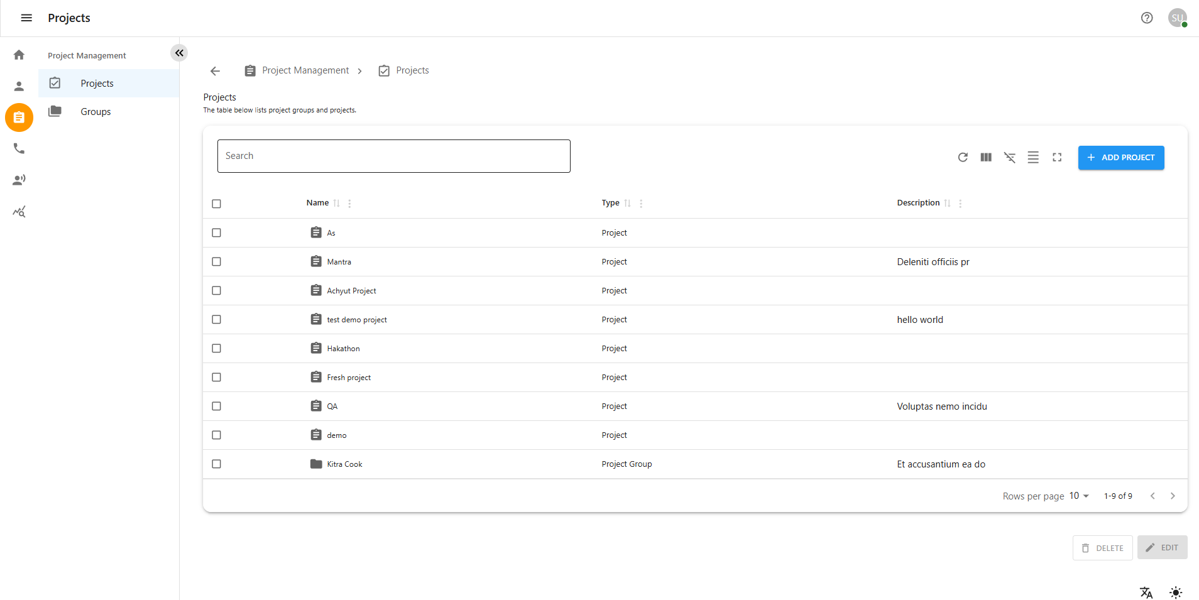The image size is (1199, 600).
Task: Open the help question mark icon
Action: point(1147,18)
